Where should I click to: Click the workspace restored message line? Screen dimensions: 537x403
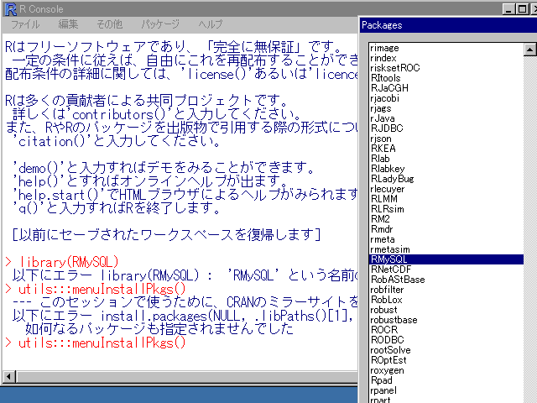[166, 235]
